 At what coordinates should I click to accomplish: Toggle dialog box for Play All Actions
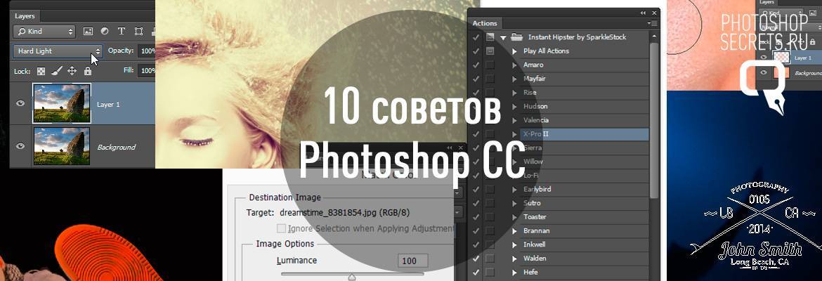pyautogui.click(x=490, y=51)
